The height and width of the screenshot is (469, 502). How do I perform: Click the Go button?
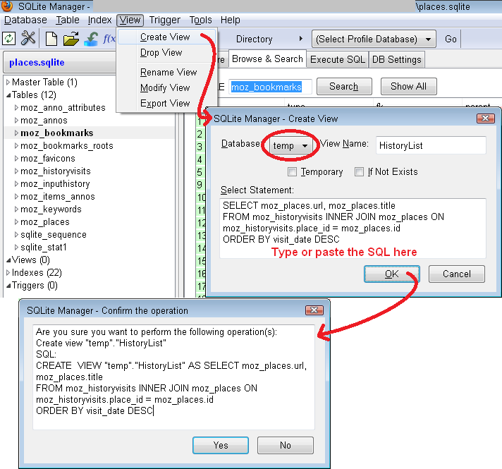point(451,39)
